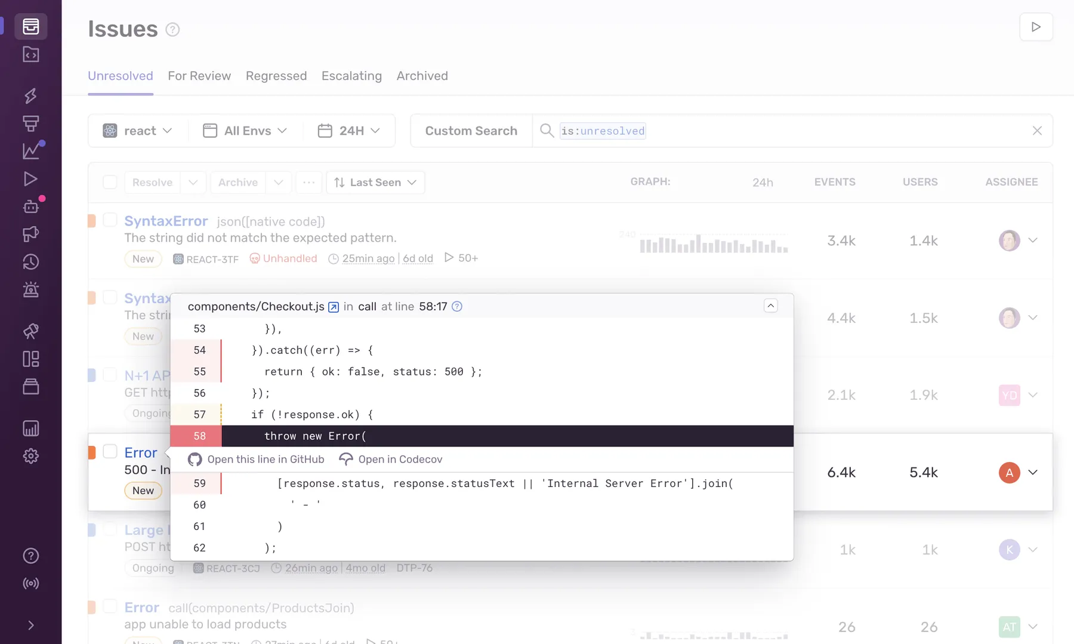The height and width of the screenshot is (644, 1074).
Task: Click the Open this line in GitHub link
Action: click(x=266, y=459)
